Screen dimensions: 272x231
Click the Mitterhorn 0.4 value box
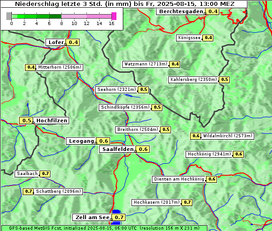30,67
